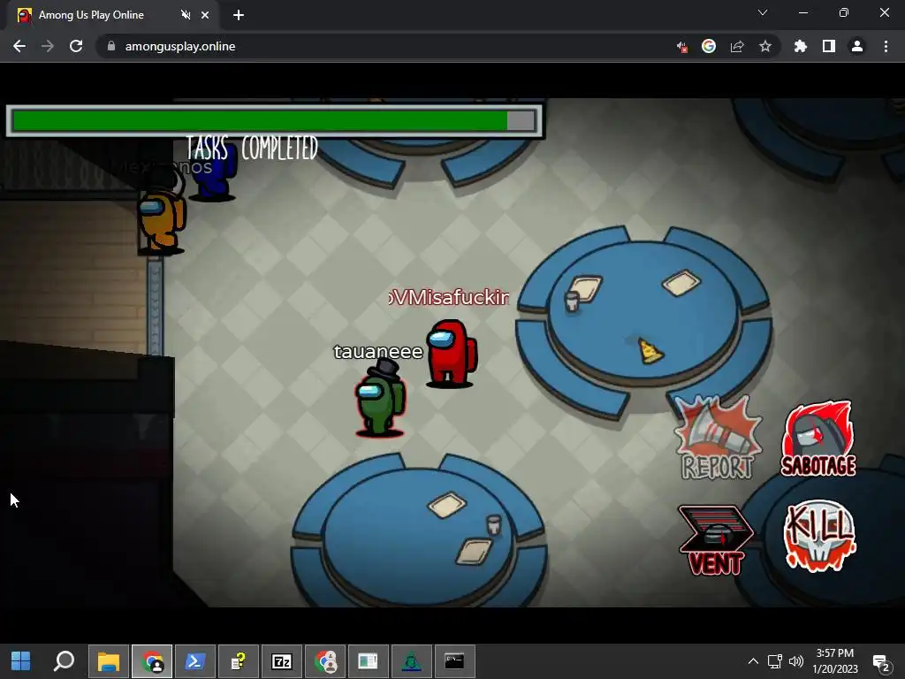The height and width of the screenshot is (679, 905).
Task: Bookmark this tab with star
Action: pos(765,46)
